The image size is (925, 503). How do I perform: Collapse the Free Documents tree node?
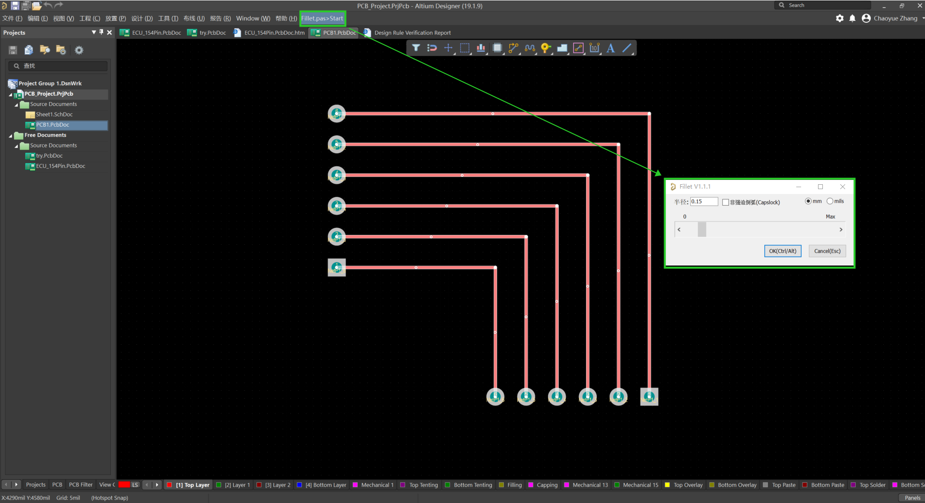11,136
